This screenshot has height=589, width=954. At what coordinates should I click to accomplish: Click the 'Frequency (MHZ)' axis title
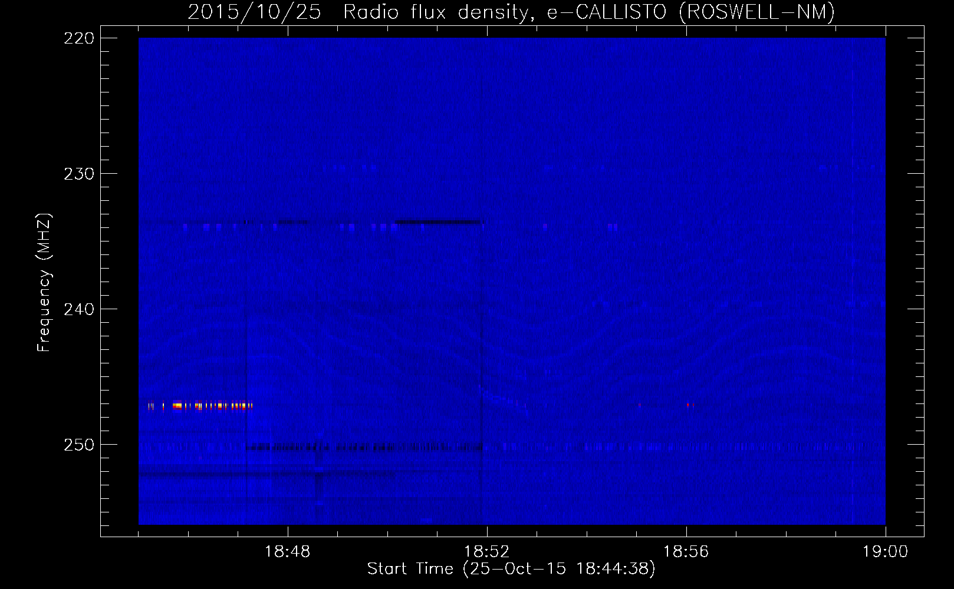[x=44, y=282]
